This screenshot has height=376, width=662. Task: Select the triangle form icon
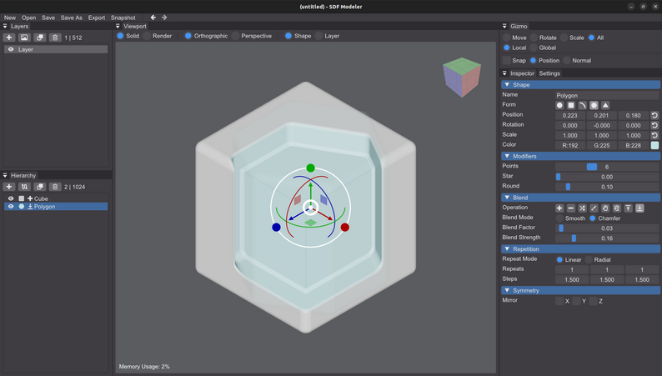[605, 105]
